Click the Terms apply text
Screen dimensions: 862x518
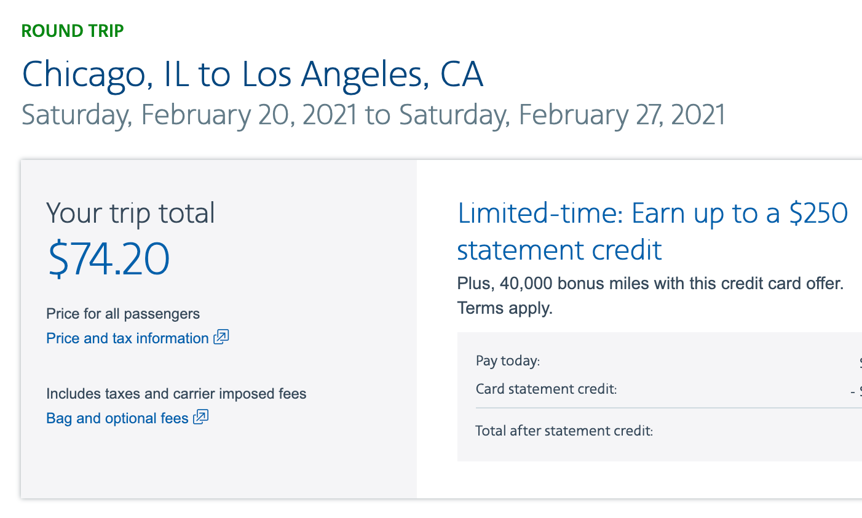(x=505, y=308)
